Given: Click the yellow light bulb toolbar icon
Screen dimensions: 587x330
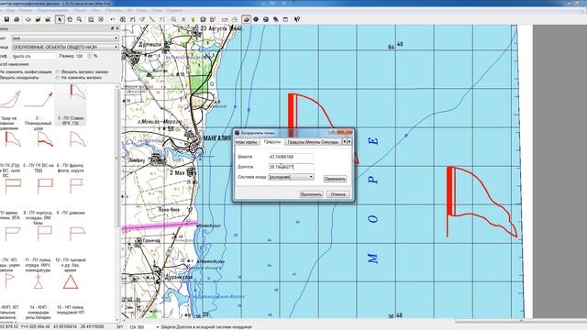Looking at the screenshot, I should point(194,19).
